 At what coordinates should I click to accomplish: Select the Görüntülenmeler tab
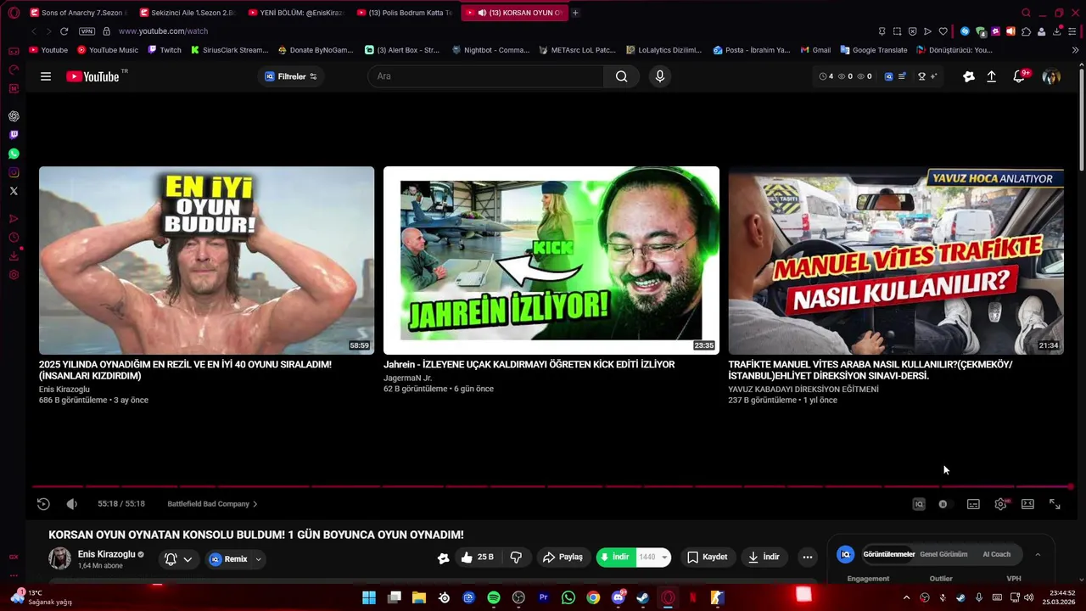[x=888, y=554]
